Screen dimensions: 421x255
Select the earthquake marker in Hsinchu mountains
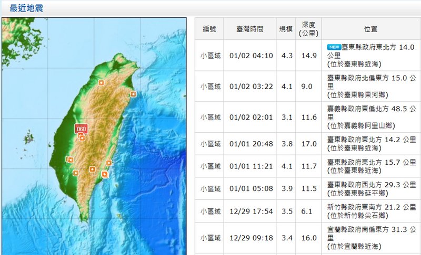[101, 83]
